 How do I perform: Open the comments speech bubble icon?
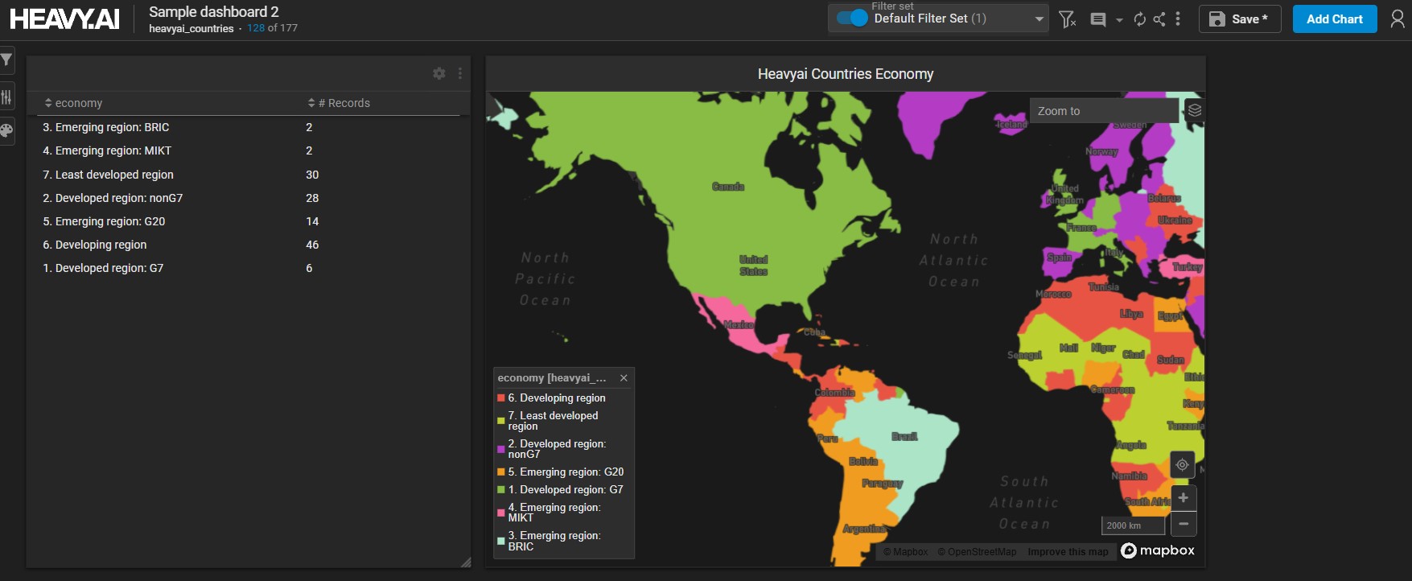click(x=1097, y=19)
